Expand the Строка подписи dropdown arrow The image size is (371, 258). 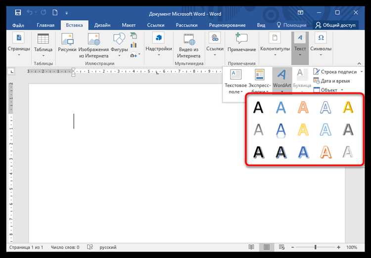tap(362, 72)
